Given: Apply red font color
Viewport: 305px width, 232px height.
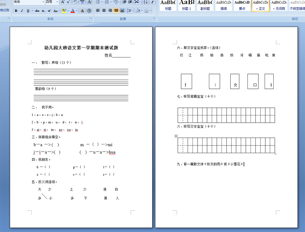Looking at the screenshot, I should (x=73, y=11).
